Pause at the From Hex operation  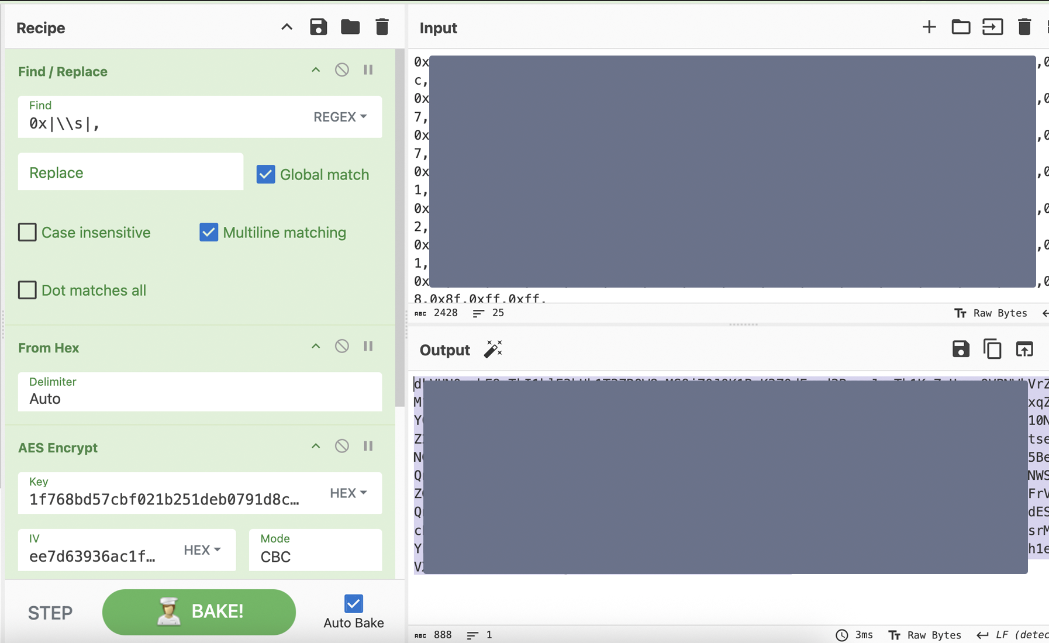(x=368, y=347)
